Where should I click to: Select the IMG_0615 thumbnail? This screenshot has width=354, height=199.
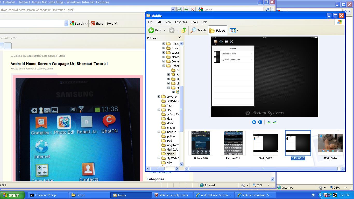pos(265,143)
